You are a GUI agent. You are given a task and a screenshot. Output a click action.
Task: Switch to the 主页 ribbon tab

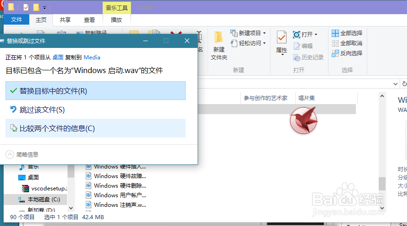41,20
